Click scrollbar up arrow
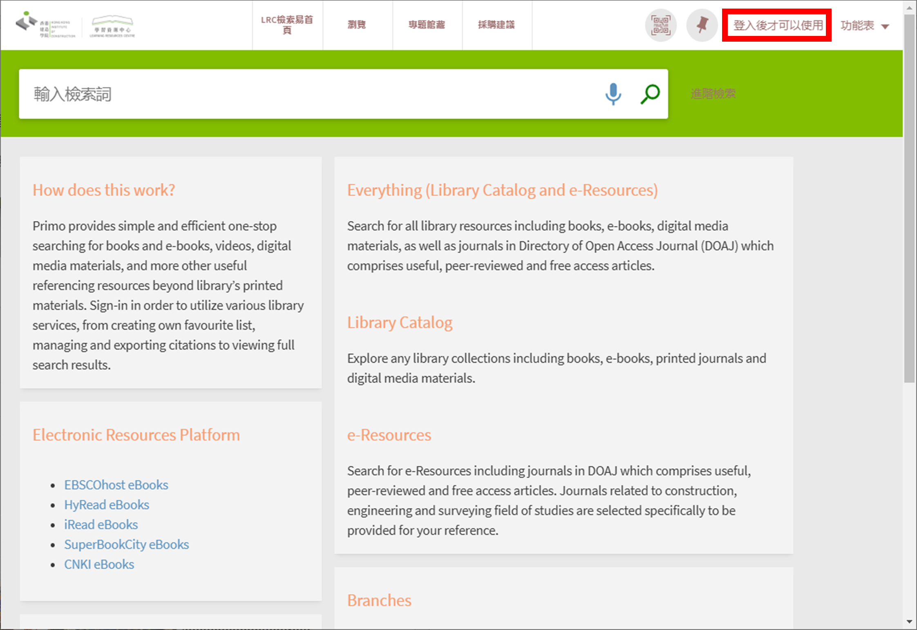 [x=910, y=7]
